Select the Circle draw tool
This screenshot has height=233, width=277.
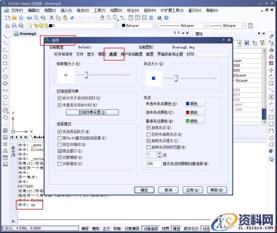point(5,77)
